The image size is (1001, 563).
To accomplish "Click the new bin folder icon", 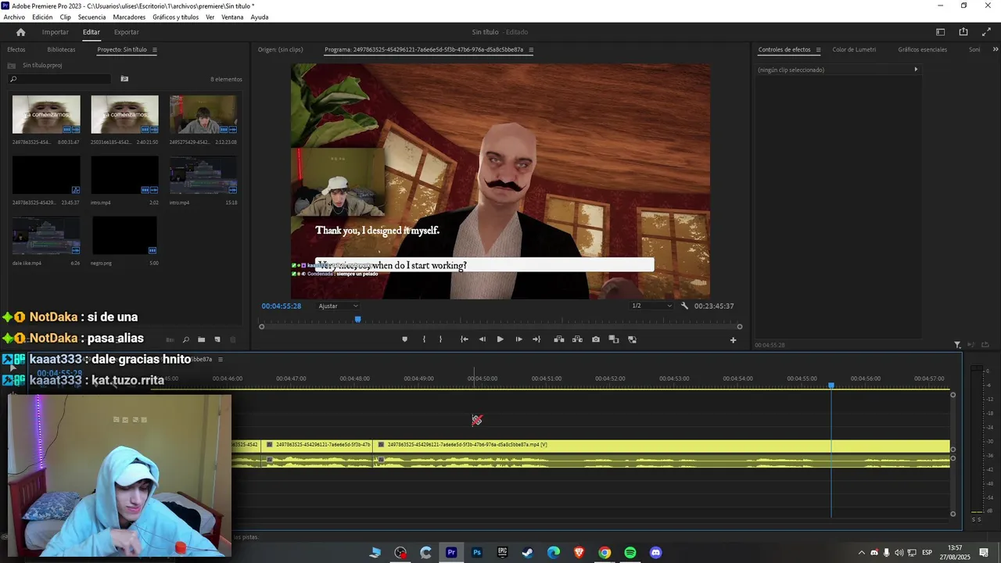I will (x=201, y=339).
